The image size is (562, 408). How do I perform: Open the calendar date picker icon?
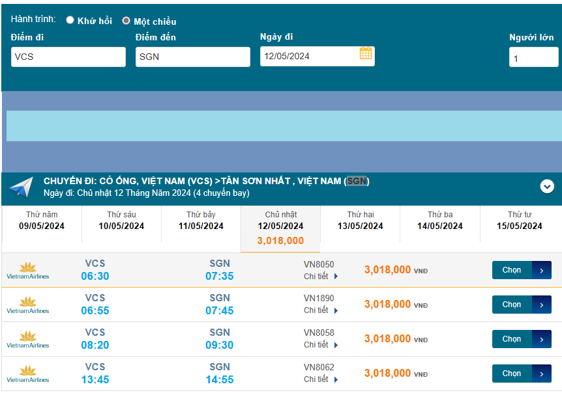click(x=366, y=53)
